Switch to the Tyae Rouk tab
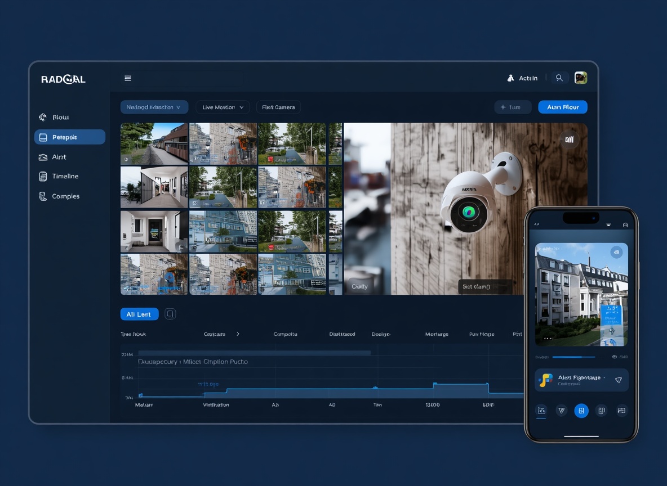 click(133, 334)
